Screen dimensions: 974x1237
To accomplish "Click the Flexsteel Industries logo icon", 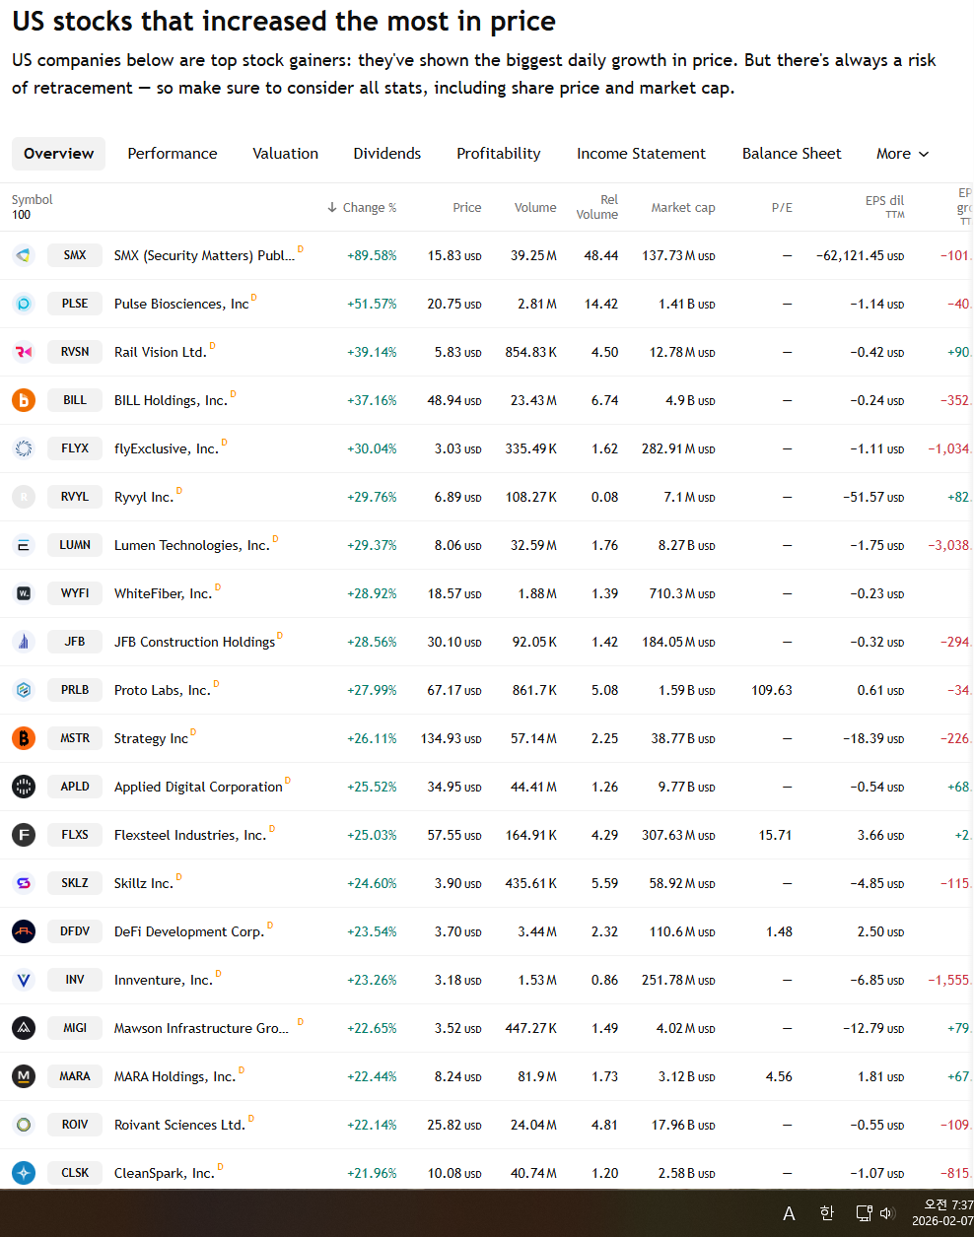I will (x=24, y=835).
